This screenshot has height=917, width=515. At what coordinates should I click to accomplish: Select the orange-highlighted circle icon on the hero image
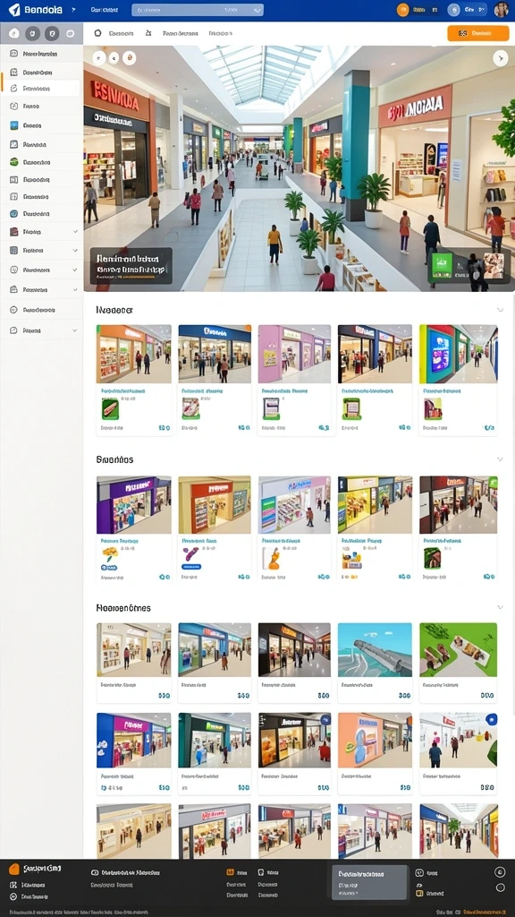point(129,57)
